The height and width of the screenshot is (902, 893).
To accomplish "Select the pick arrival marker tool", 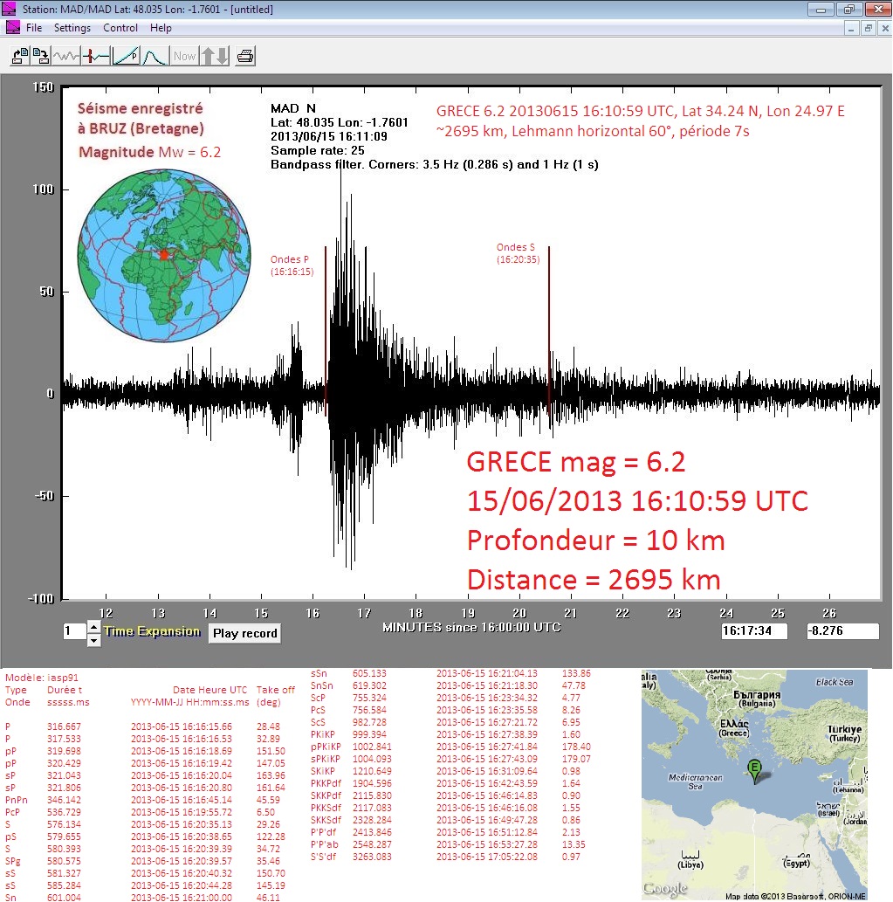I will [96, 56].
